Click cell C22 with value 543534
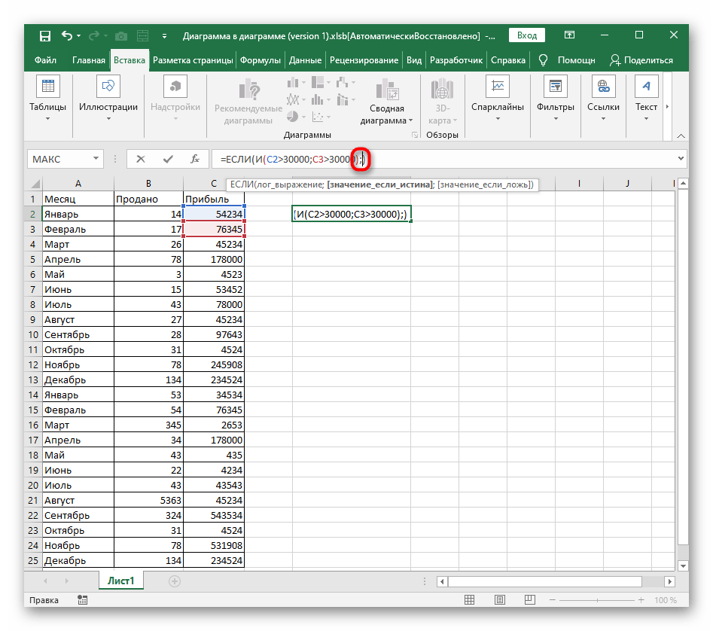This screenshot has width=713, height=631. 214,516
